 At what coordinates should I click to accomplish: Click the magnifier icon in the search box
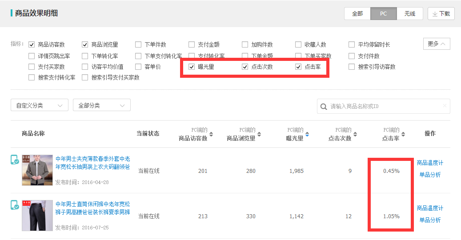[x=324, y=107]
